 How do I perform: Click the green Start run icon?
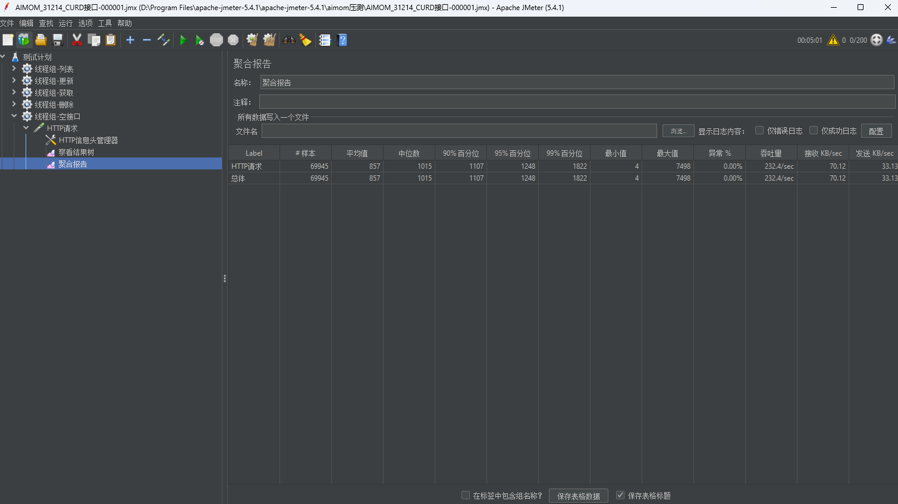tap(183, 40)
